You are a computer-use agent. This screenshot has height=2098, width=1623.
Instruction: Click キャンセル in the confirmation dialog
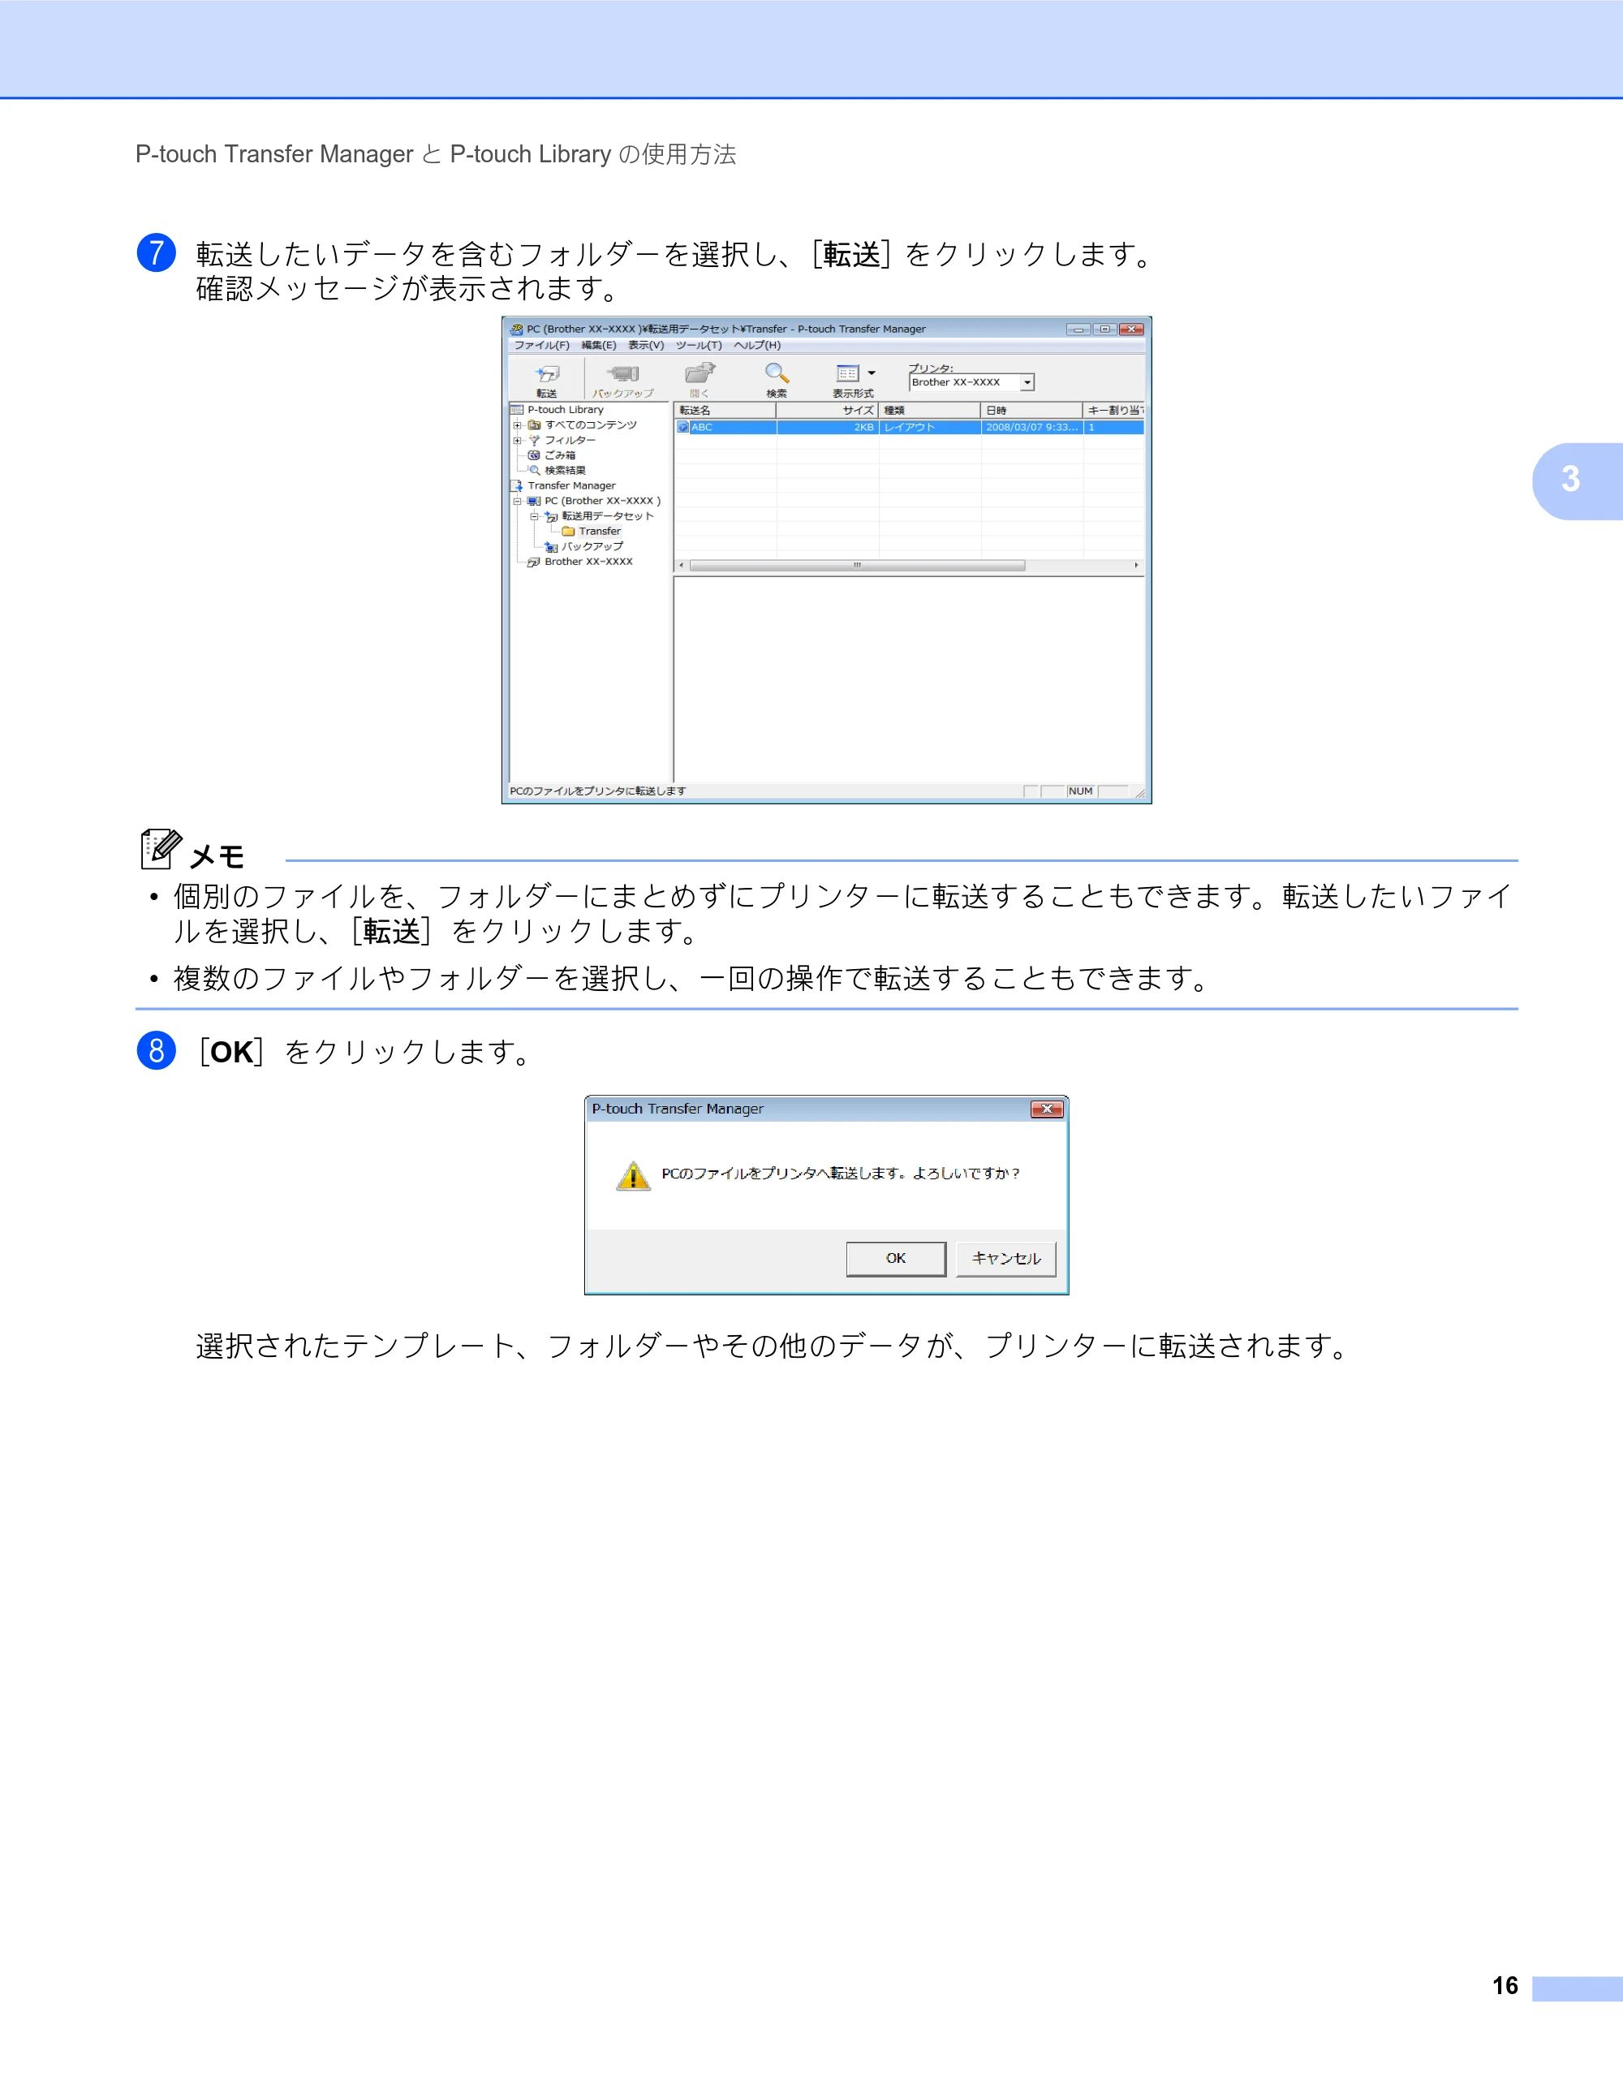tap(1005, 1259)
